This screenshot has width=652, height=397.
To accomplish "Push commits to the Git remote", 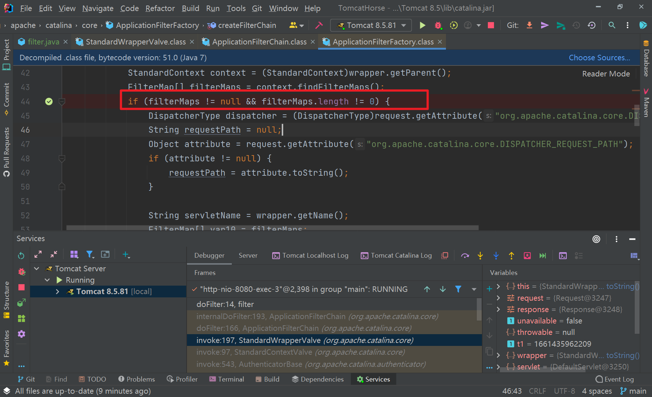I will 545,25.
